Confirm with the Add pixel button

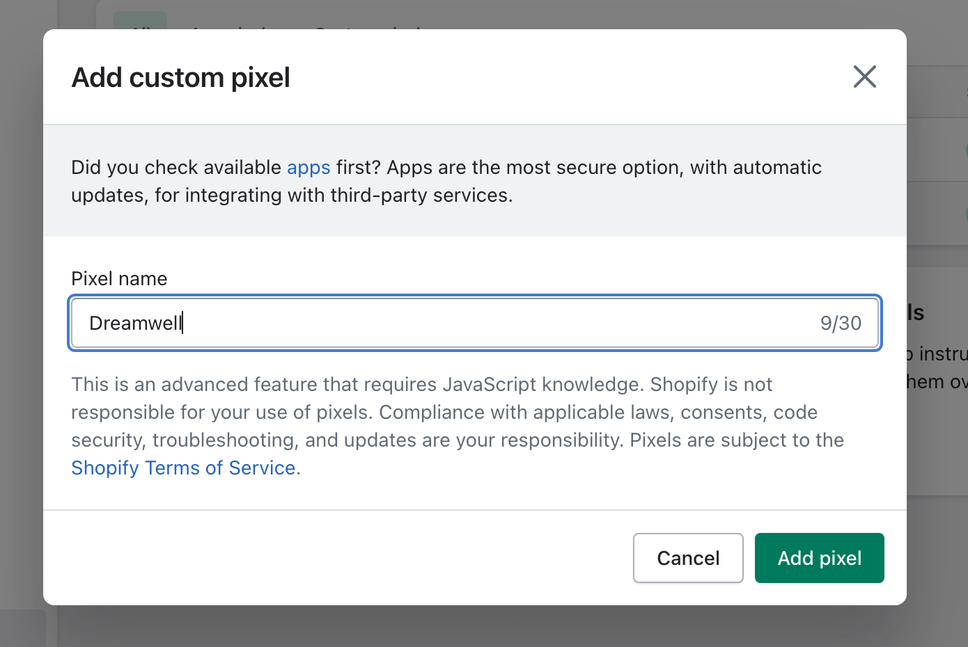tap(819, 557)
